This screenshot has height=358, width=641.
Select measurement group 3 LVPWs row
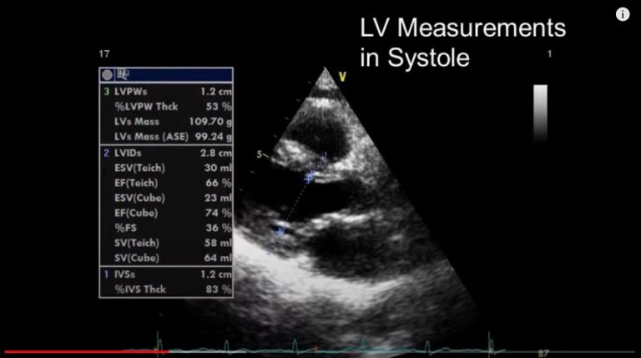tap(166, 90)
